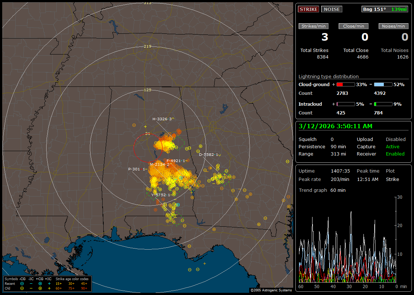The height and width of the screenshot is (295, 414).
Task: Toggle the STRIKE indicator
Action: (308, 9)
